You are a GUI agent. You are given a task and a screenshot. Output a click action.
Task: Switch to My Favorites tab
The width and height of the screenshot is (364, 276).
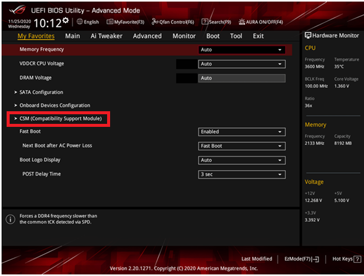pos(36,36)
